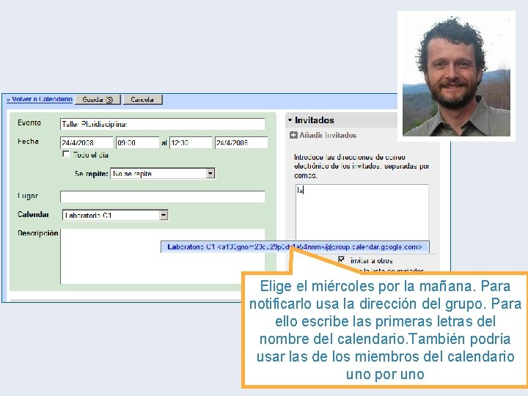Focus the Lugar input field

(x=162, y=197)
